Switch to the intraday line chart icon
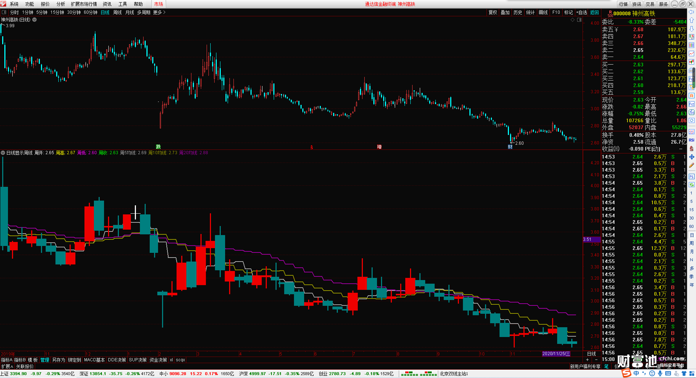Screen dimensions: 696x378 tap(692, 54)
